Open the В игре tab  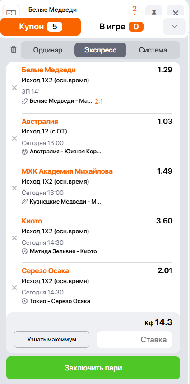tap(121, 27)
